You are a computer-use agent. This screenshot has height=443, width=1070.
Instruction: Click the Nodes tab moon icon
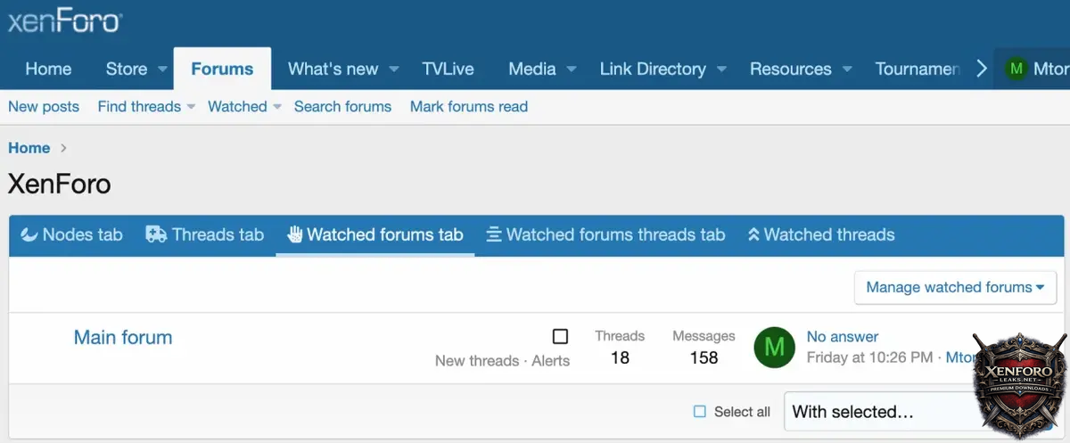29,234
